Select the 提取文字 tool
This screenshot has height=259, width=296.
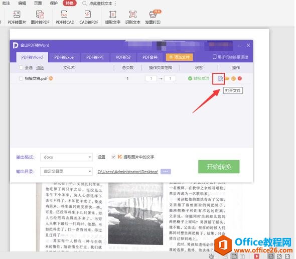(x=113, y=18)
